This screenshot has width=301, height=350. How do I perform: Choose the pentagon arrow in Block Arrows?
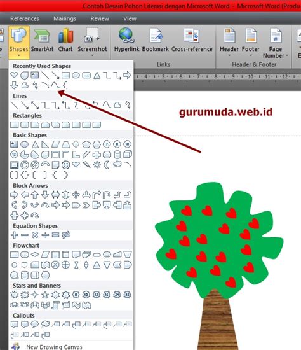pos(76,205)
